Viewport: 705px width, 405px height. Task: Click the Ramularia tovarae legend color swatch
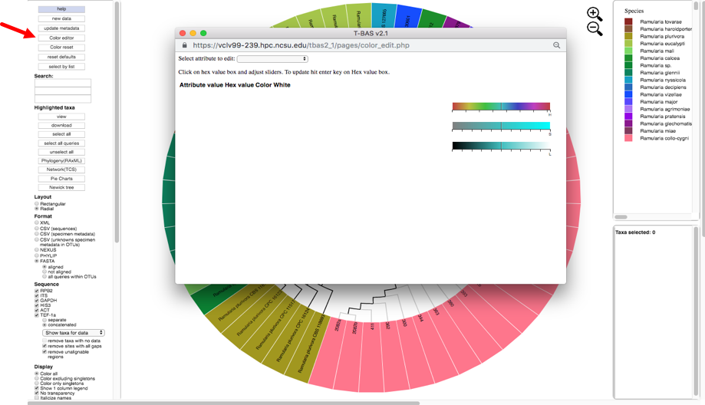pyautogui.click(x=628, y=21)
